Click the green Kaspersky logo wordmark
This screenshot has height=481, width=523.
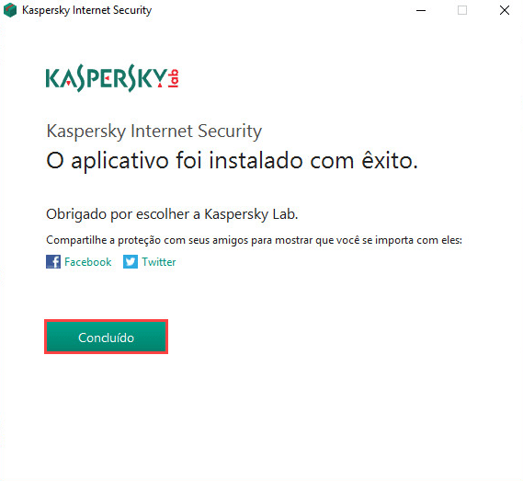pyautogui.click(x=106, y=78)
